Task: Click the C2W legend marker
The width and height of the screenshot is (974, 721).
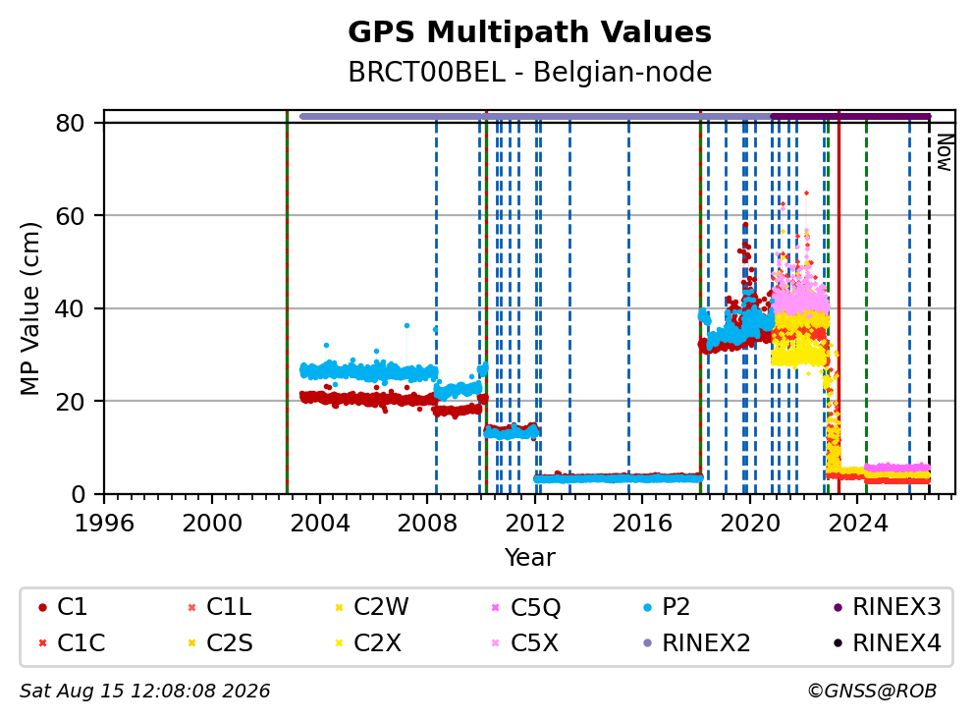Action: (339, 608)
